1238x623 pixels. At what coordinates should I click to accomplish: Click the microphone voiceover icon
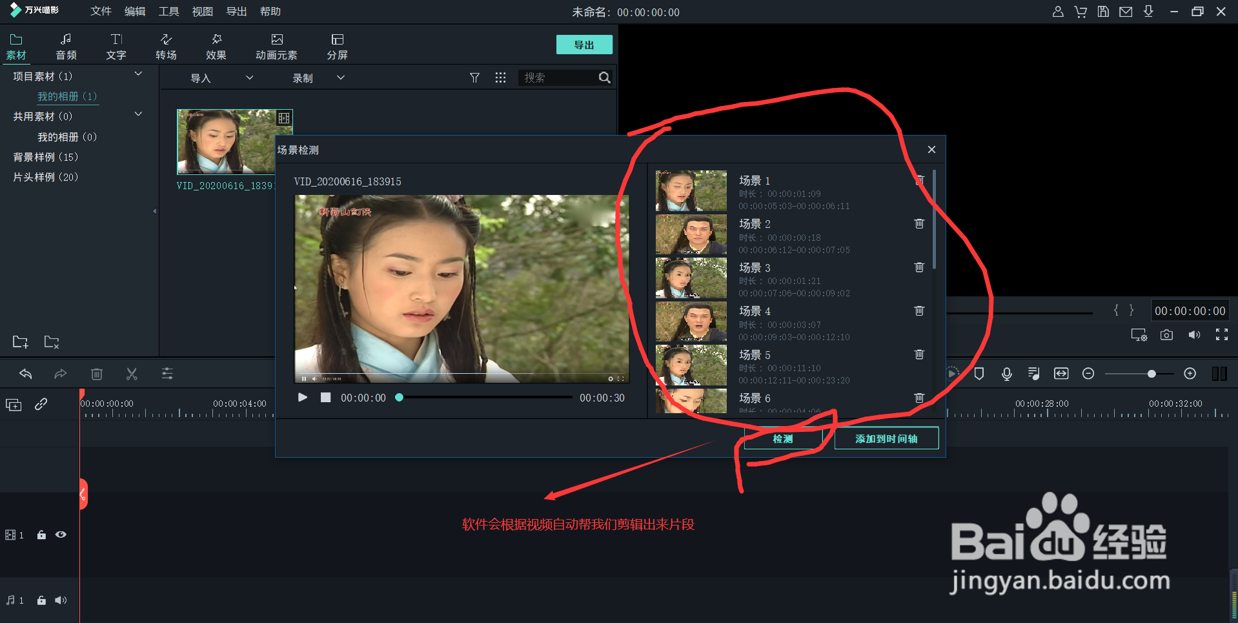pos(1006,374)
